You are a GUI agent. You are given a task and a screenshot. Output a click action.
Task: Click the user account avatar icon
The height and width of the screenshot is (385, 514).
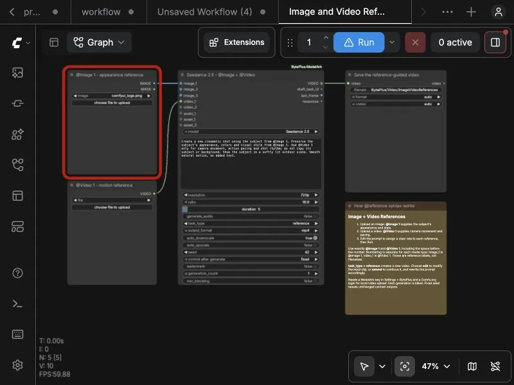pos(499,12)
